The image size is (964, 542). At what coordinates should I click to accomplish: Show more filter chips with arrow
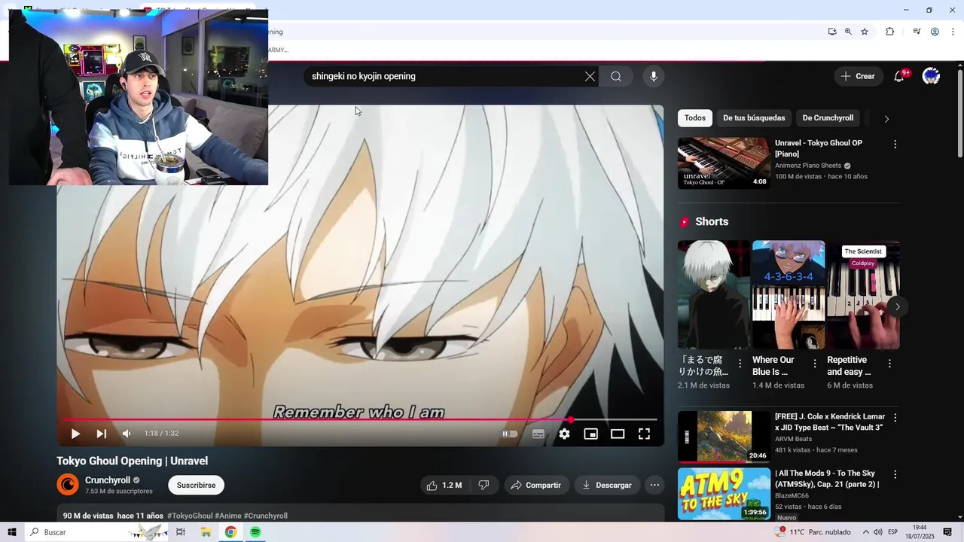coord(886,119)
